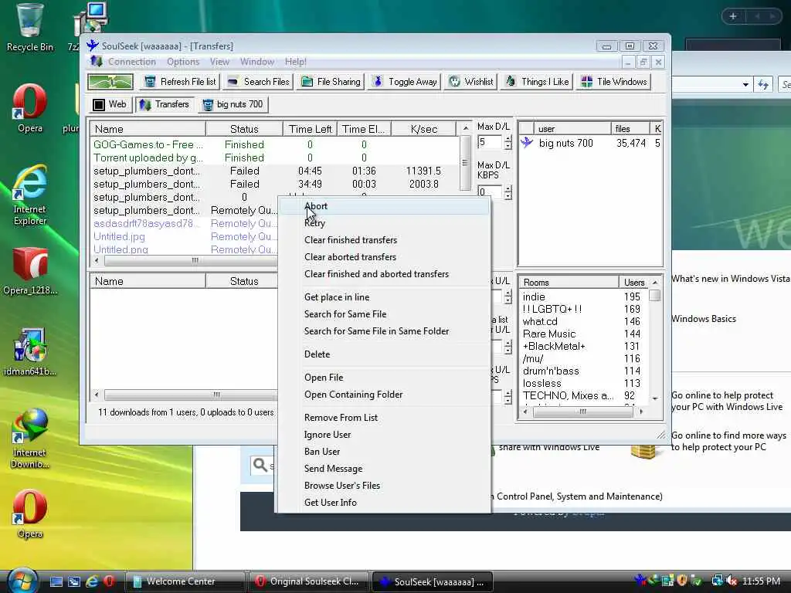
Task: Click Tile Windows toolbar button
Action: coord(614,82)
